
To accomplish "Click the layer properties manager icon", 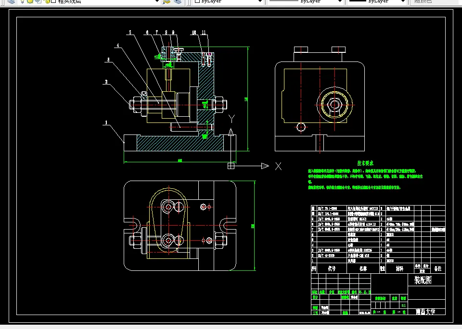I will 11,1.
